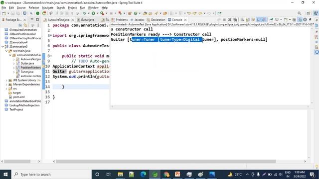This screenshot has width=319, height=179.
Task: Click the Debug bug icon
Action: coord(84,13)
